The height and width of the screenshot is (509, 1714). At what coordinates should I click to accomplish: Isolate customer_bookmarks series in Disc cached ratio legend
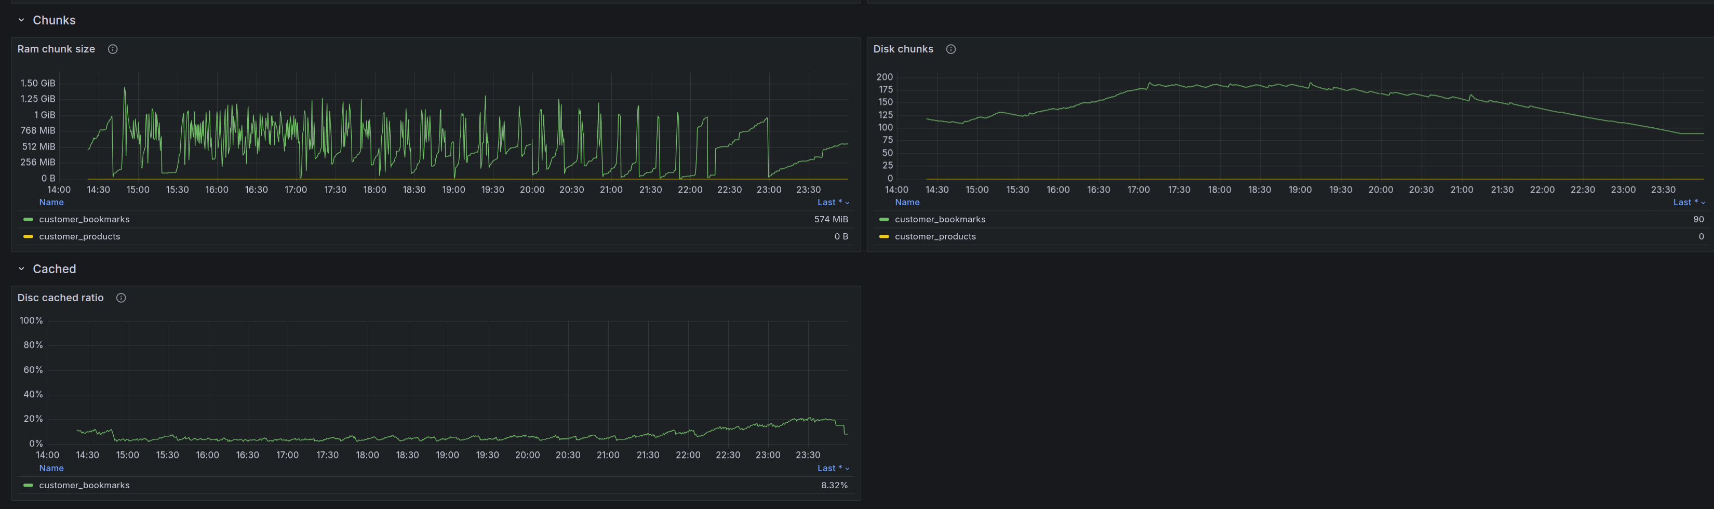[84, 486]
